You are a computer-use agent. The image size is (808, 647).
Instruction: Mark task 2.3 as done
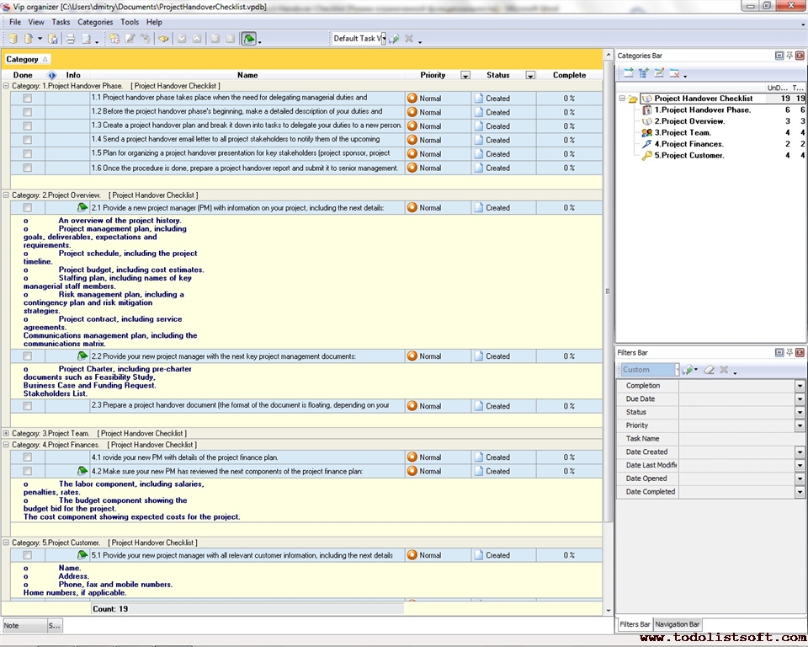point(28,406)
